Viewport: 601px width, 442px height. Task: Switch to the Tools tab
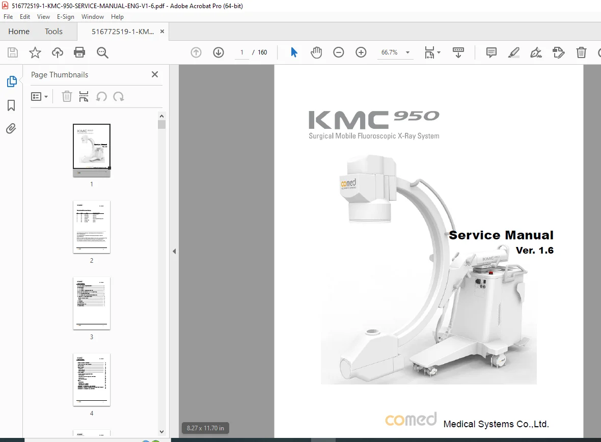53,32
